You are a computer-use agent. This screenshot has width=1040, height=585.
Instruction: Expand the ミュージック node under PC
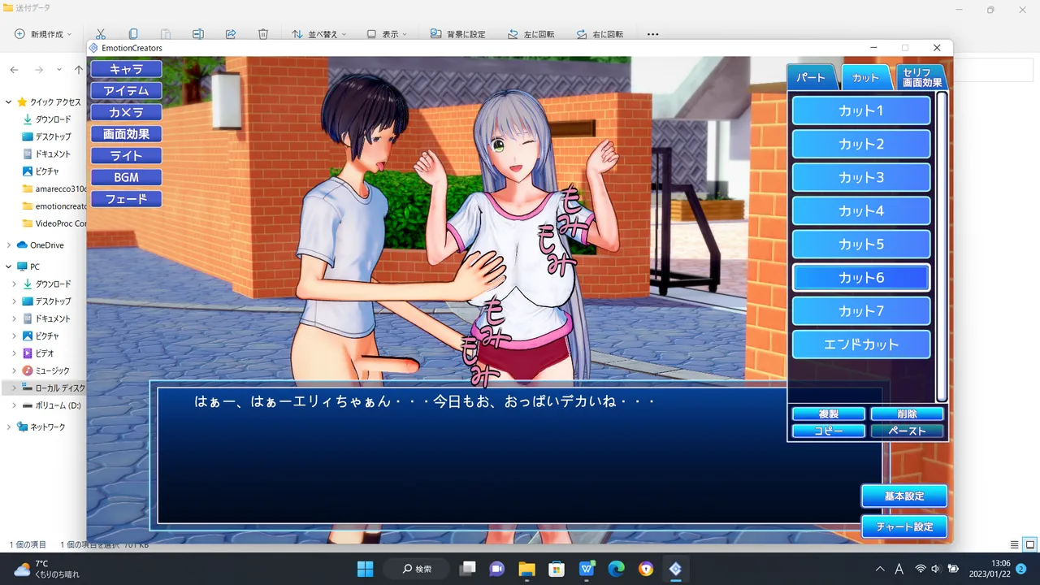click(x=14, y=370)
